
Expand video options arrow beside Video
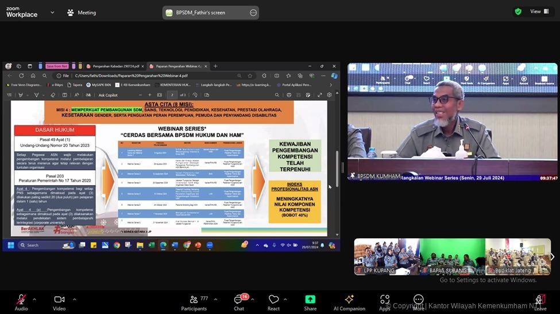(x=74, y=299)
